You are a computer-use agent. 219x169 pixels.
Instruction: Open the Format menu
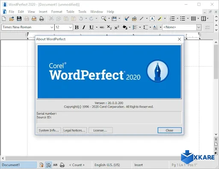56,12
